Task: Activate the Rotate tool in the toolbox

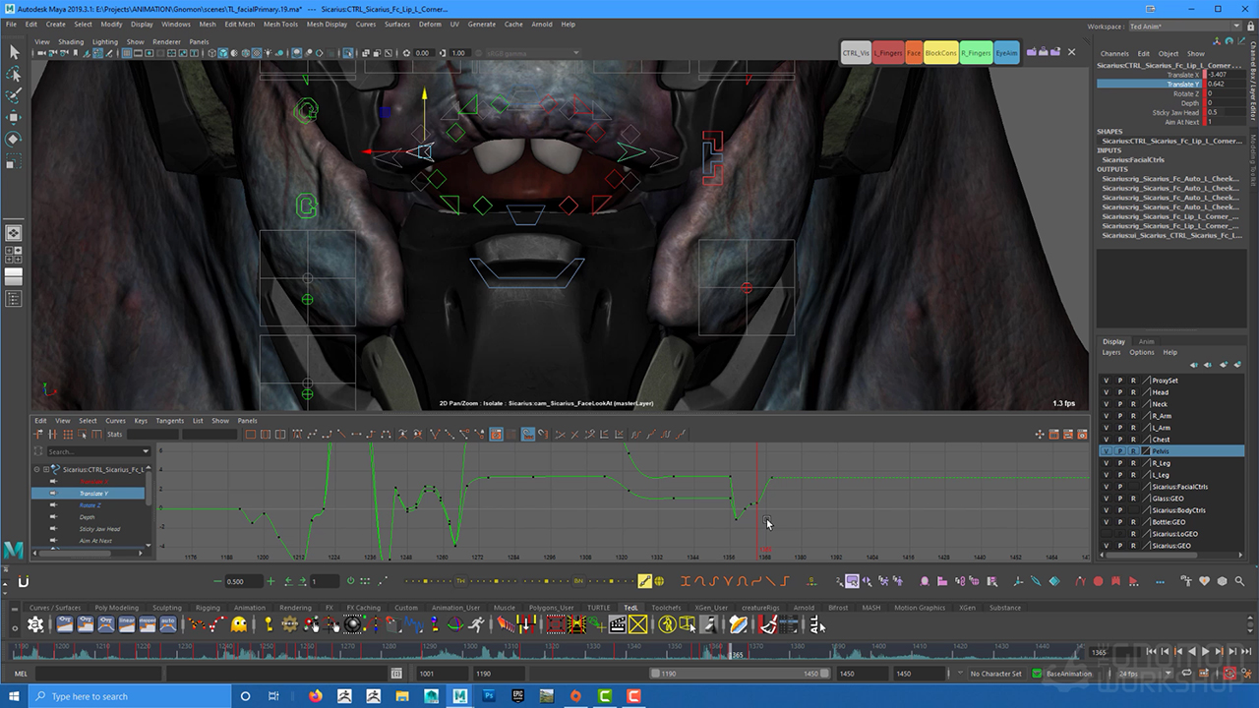Action: [x=14, y=140]
